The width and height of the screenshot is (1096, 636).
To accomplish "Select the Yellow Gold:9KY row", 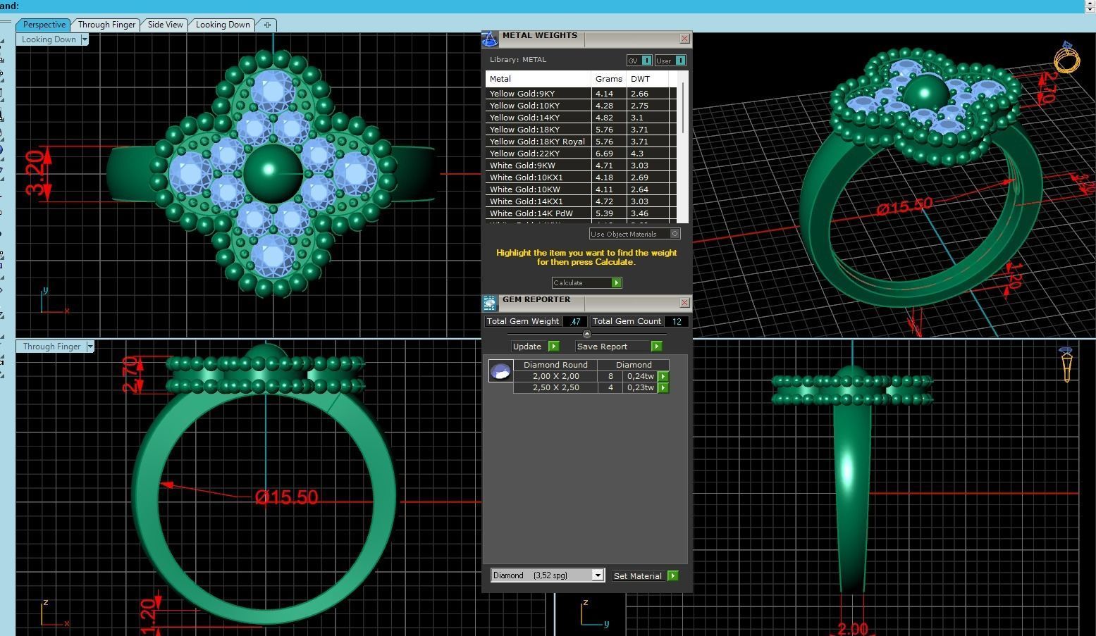I will coord(581,94).
